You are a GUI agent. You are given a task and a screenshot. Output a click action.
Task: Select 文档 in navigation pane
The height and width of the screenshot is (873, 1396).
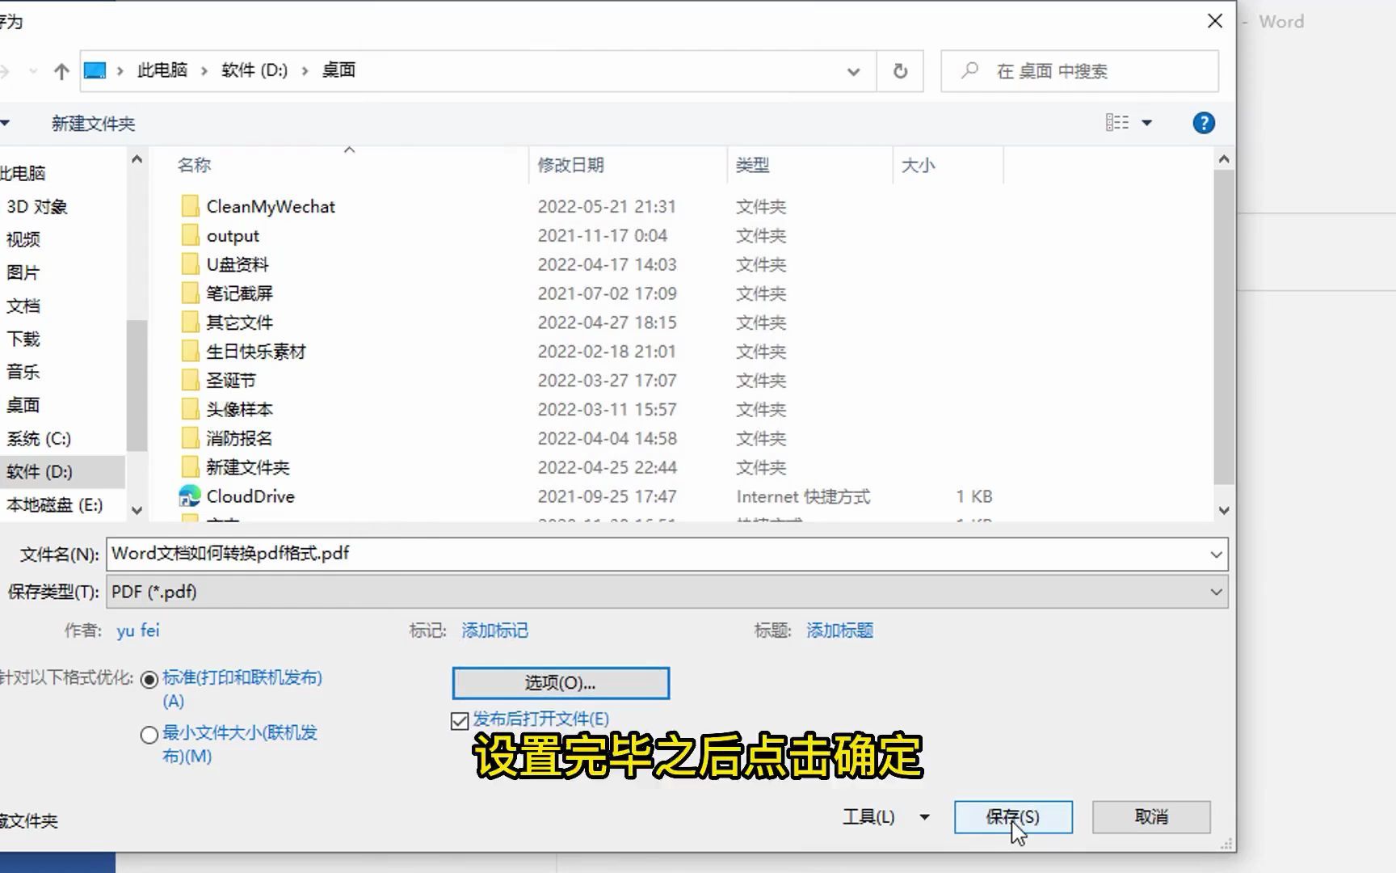pos(23,306)
